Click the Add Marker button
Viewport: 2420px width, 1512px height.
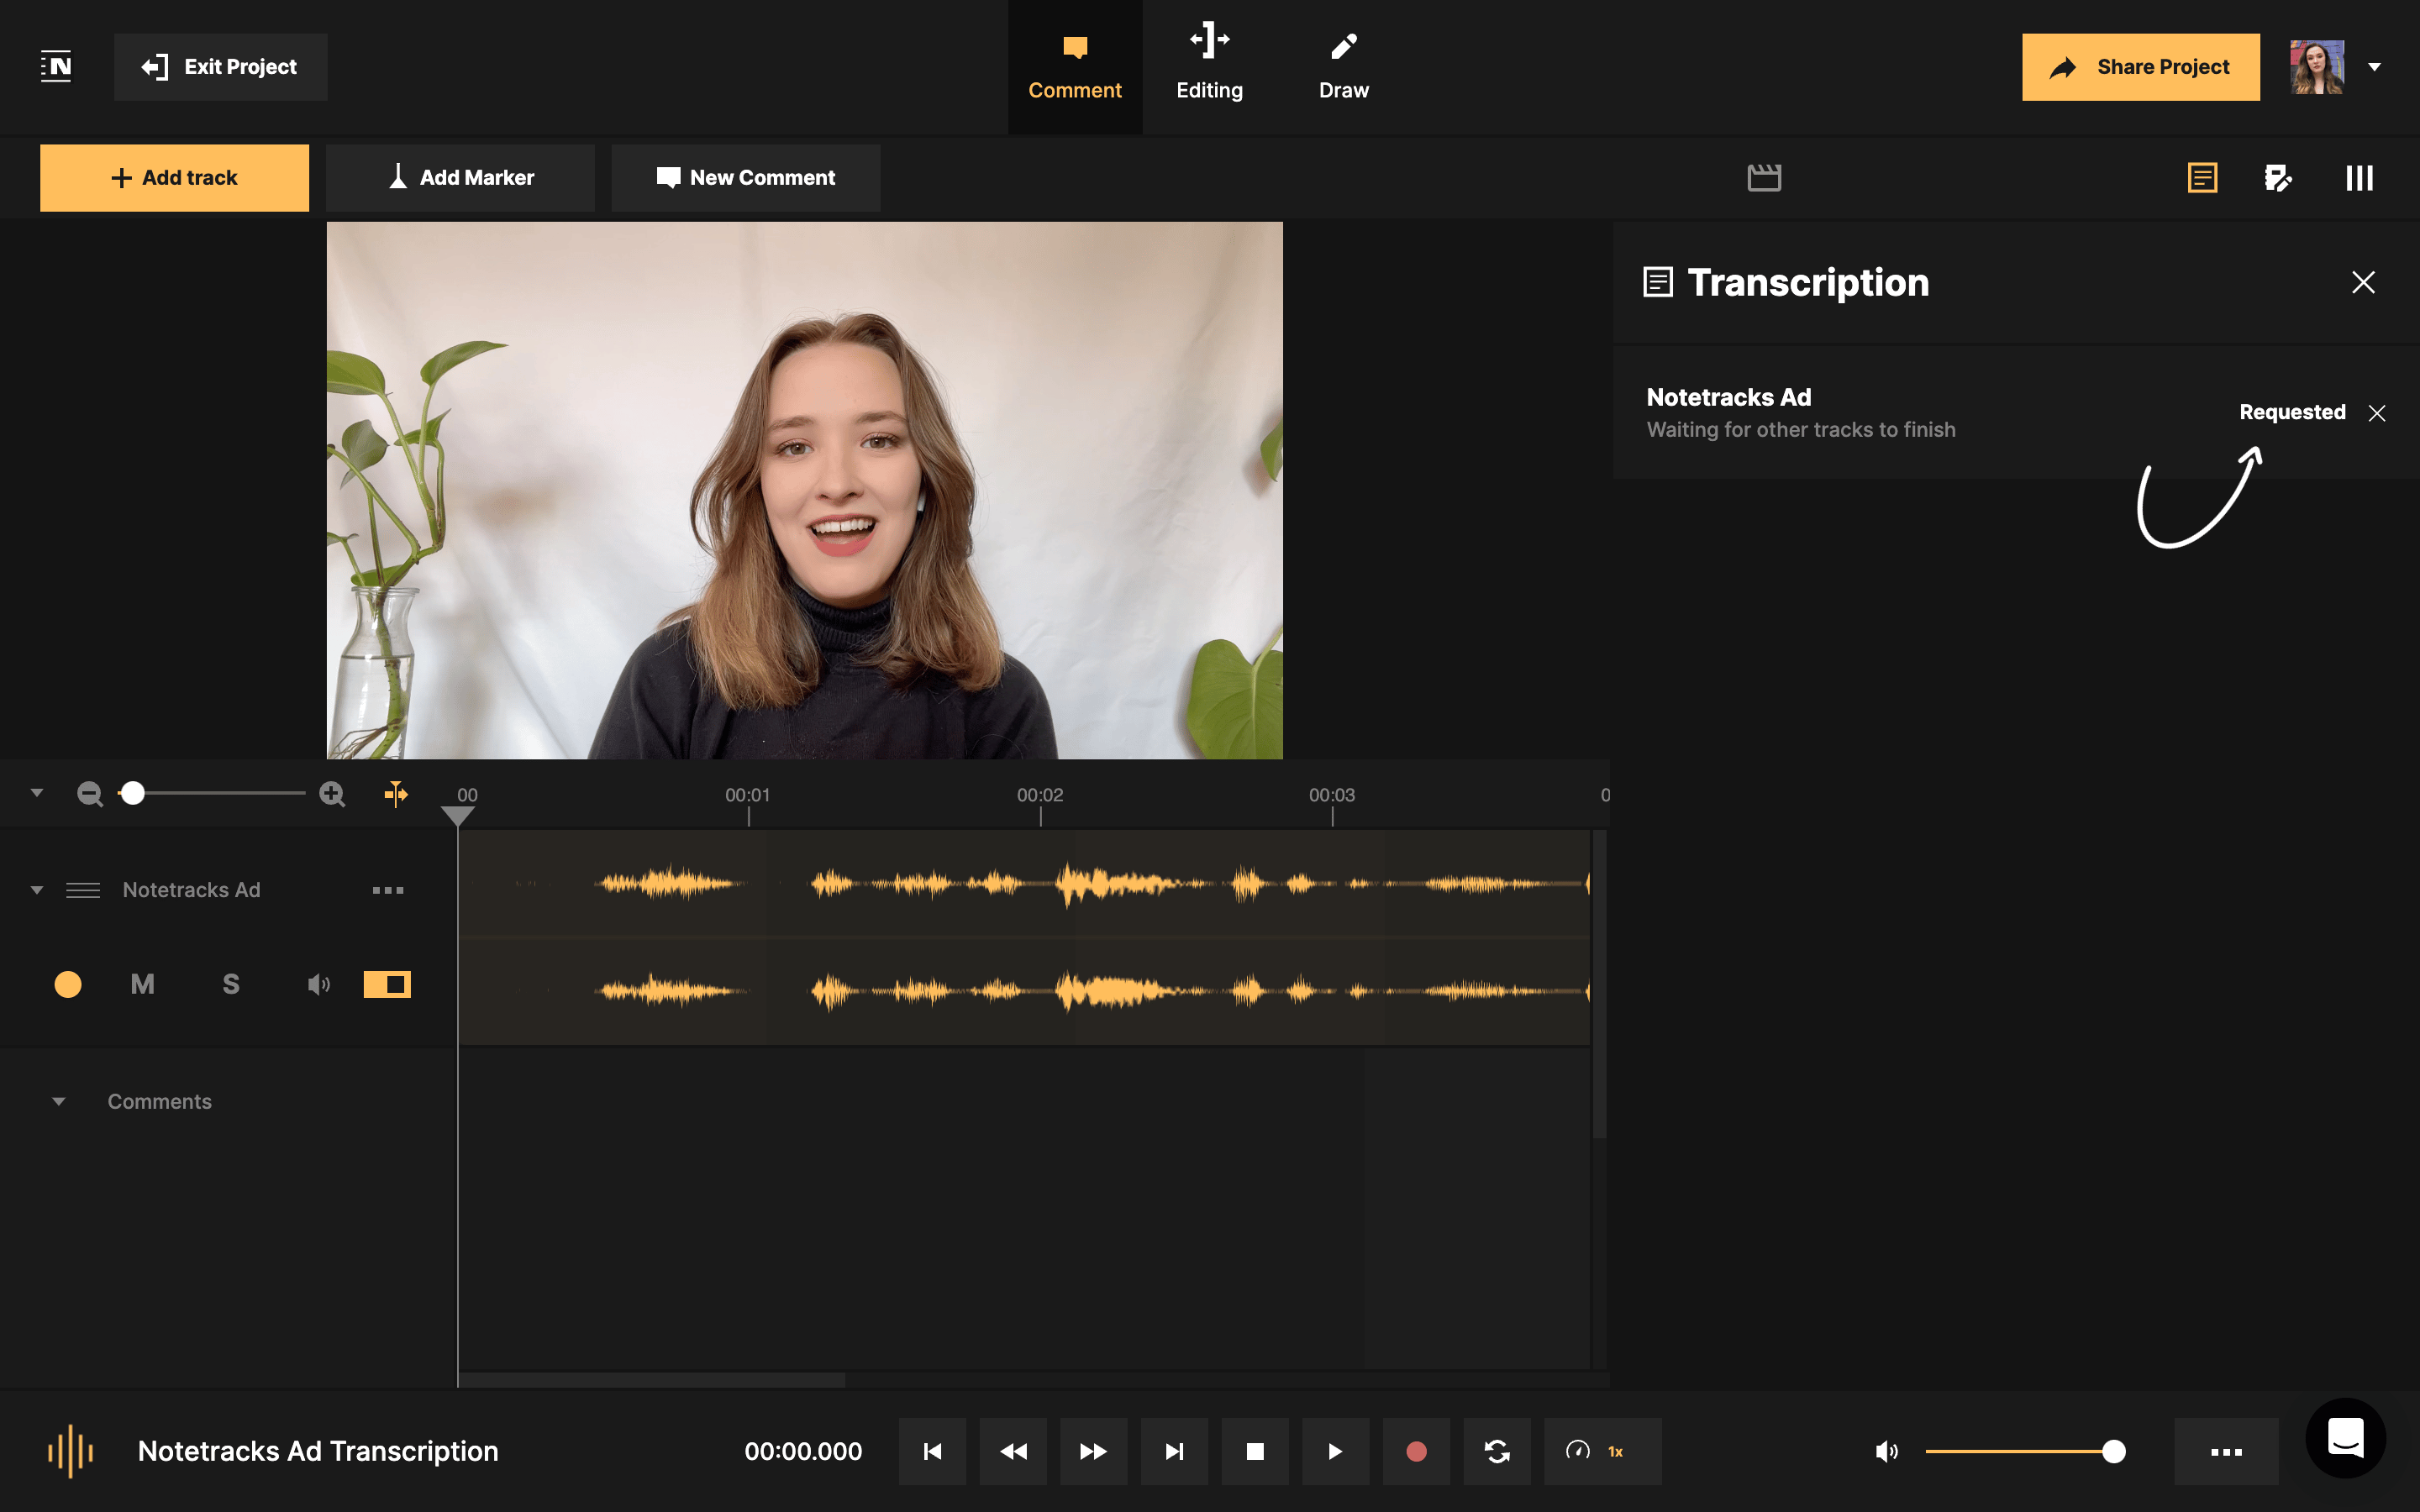point(460,177)
